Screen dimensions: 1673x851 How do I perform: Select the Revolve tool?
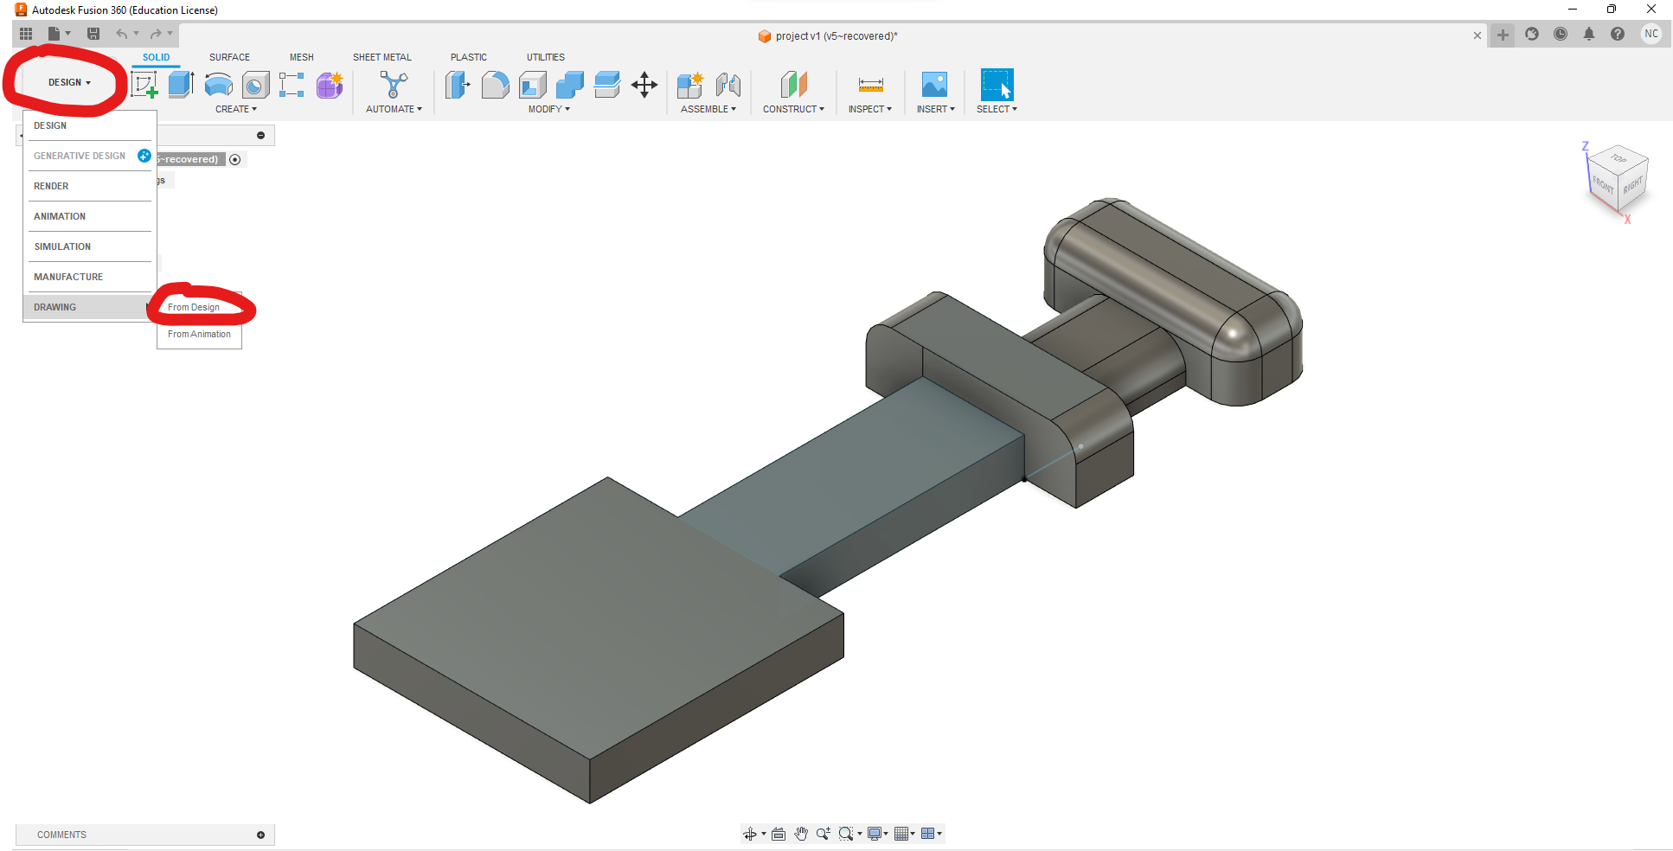coord(219,85)
